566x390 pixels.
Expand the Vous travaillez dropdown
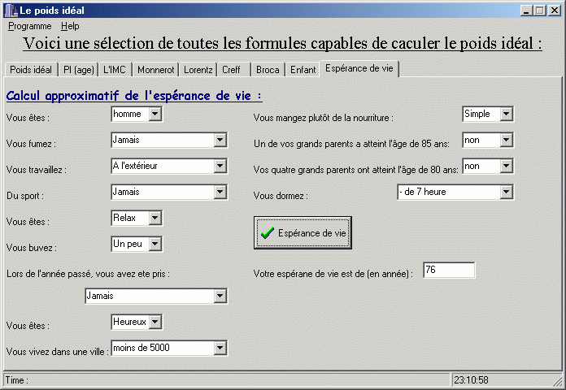[220, 167]
